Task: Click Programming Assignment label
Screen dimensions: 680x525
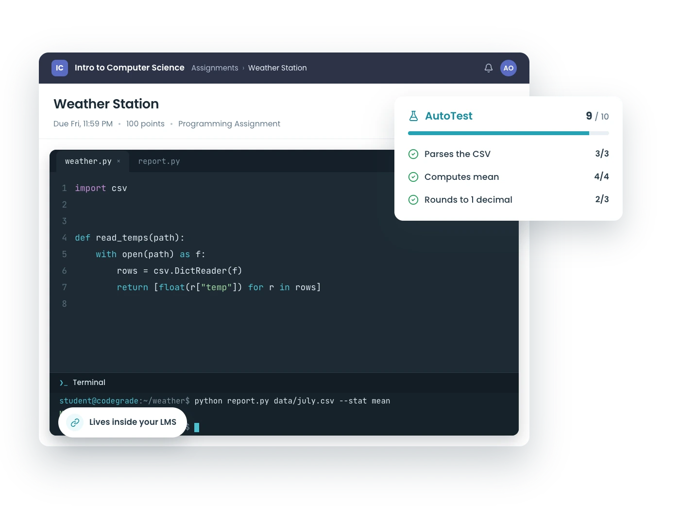Action: coord(229,124)
